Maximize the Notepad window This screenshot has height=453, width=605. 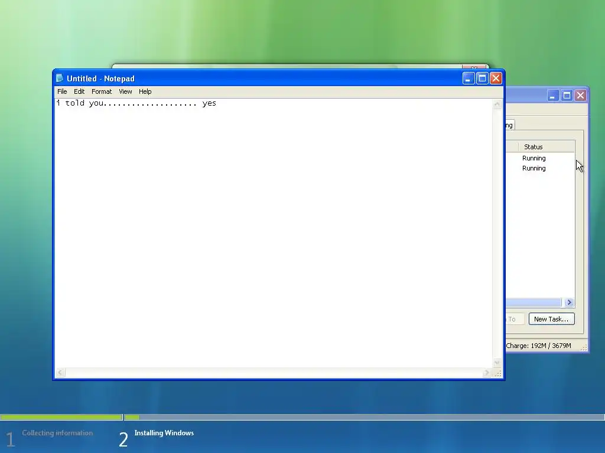coord(482,78)
